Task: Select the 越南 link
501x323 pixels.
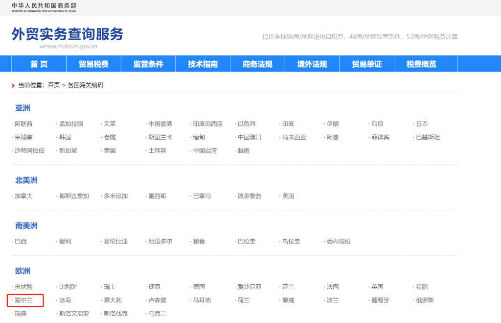Action: click(x=244, y=151)
